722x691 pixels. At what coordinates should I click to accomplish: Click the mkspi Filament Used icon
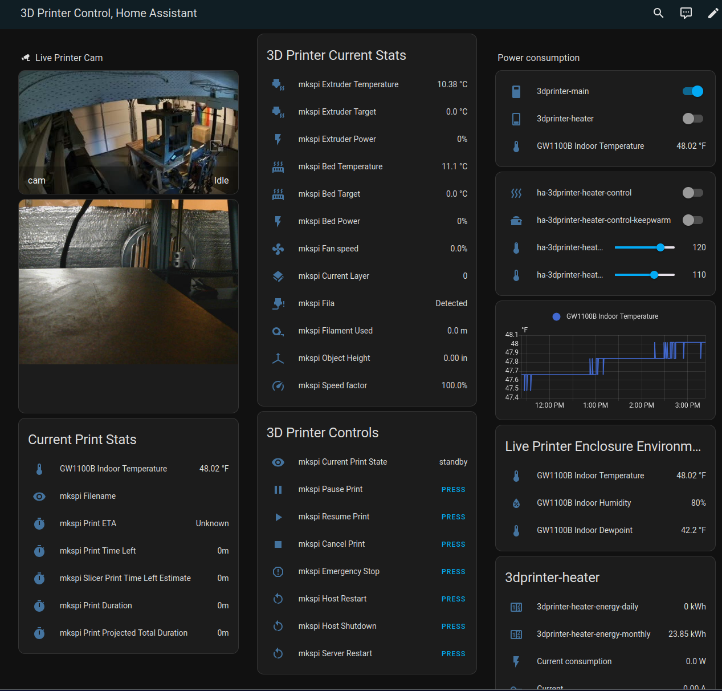coord(278,331)
